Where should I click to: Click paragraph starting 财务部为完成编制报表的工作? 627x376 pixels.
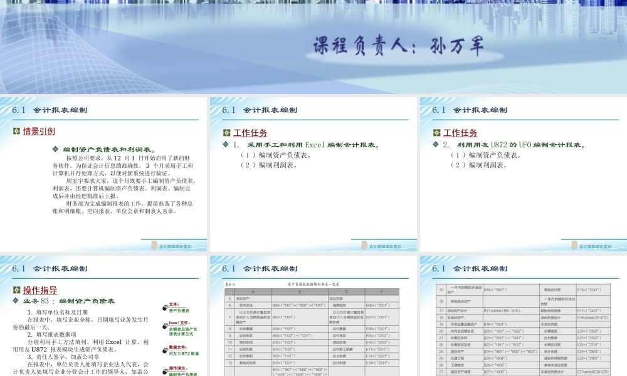tap(123, 207)
